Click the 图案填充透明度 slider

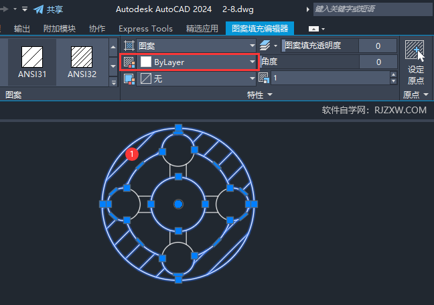pos(320,46)
